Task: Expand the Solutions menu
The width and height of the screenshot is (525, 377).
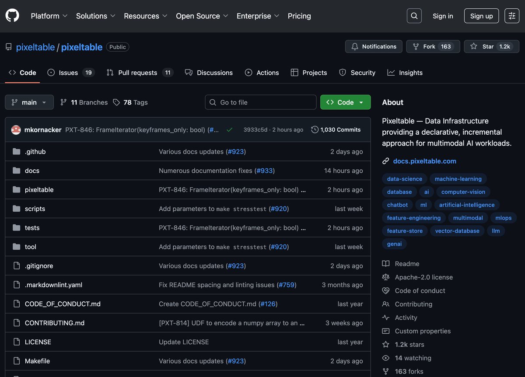Action: pos(96,16)
